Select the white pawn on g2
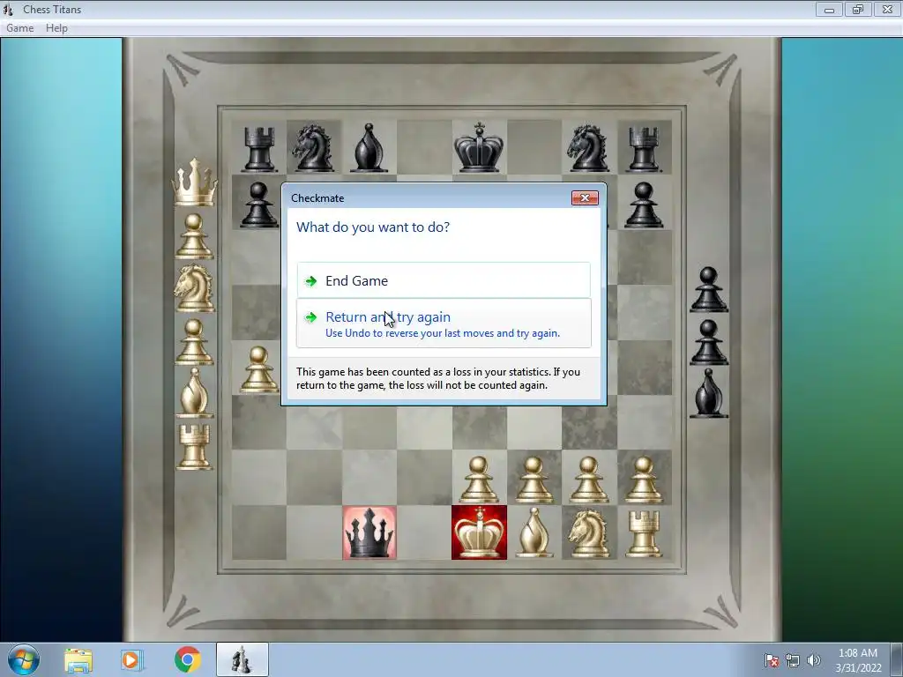The width and height of the screenshot is (903, 677). point(588,480)
